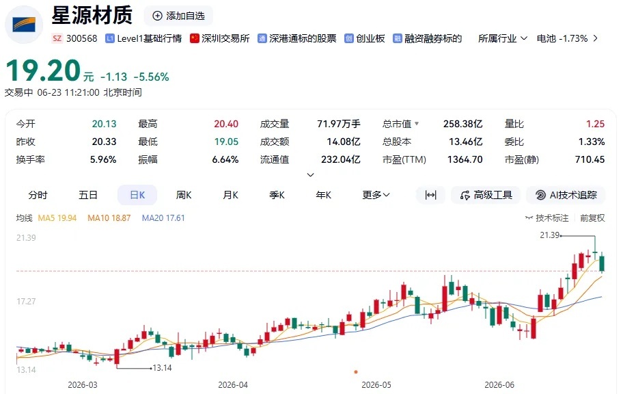Screen dimensions: 623x394
Task: Click 今开 value 20.13
Action: pyautogui.click(x=104, y=124)
